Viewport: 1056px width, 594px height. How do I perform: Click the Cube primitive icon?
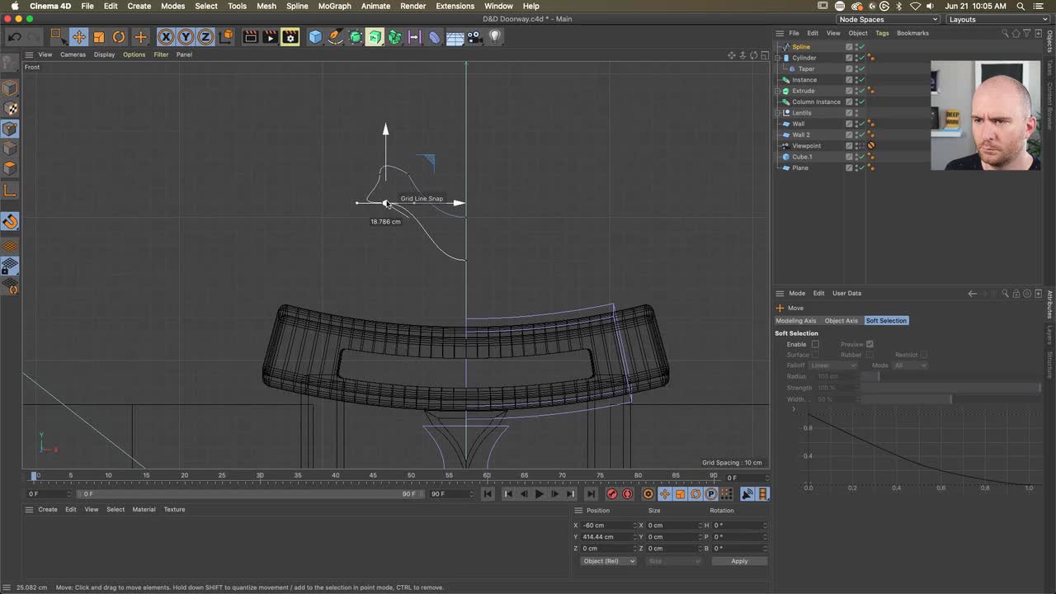click(x=315, y=37)
